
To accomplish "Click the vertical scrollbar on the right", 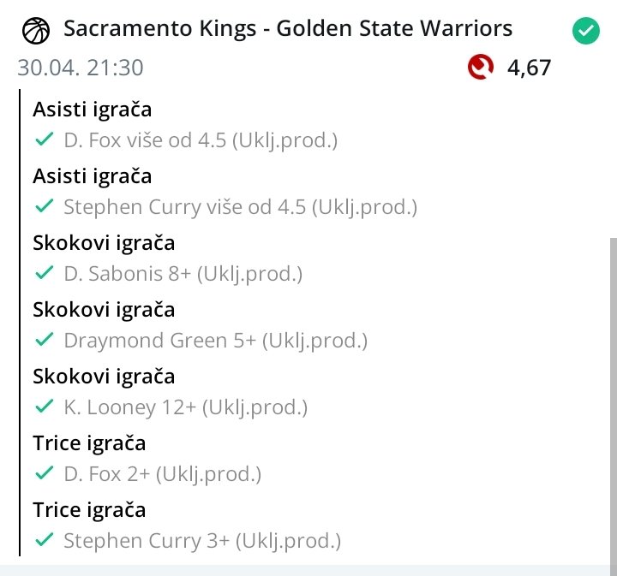I will click(612, 394).
